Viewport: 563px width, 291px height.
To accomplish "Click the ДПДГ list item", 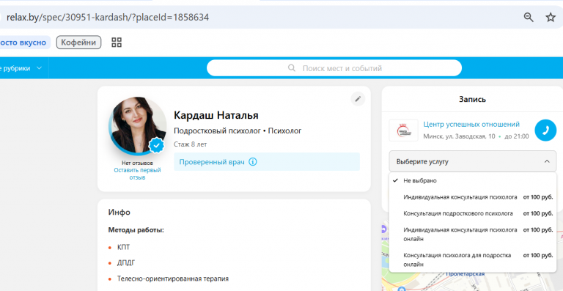I will [x=125, y=263].
